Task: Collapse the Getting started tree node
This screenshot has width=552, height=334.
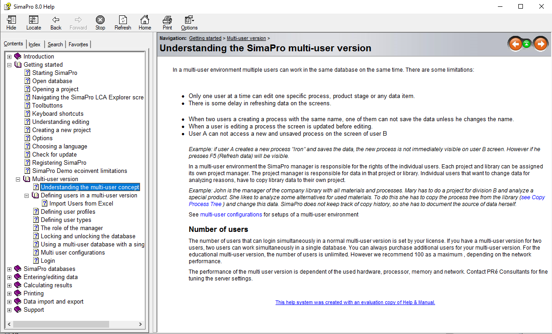Action: 10,65
